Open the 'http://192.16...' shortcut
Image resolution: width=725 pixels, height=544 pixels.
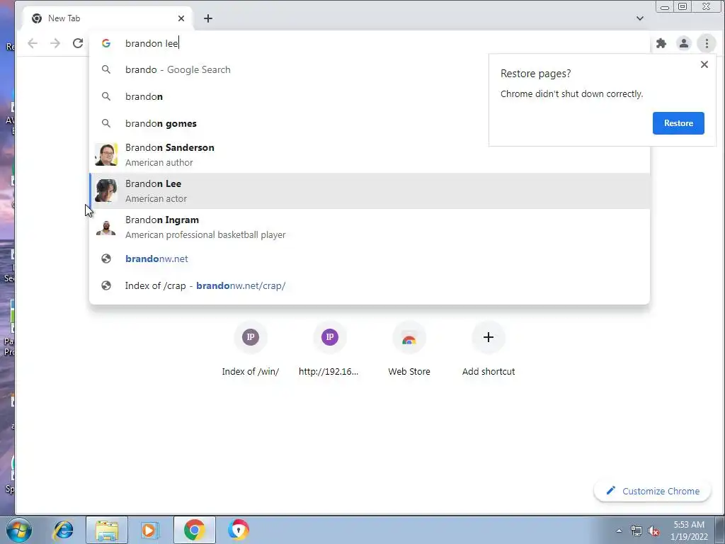329,349
